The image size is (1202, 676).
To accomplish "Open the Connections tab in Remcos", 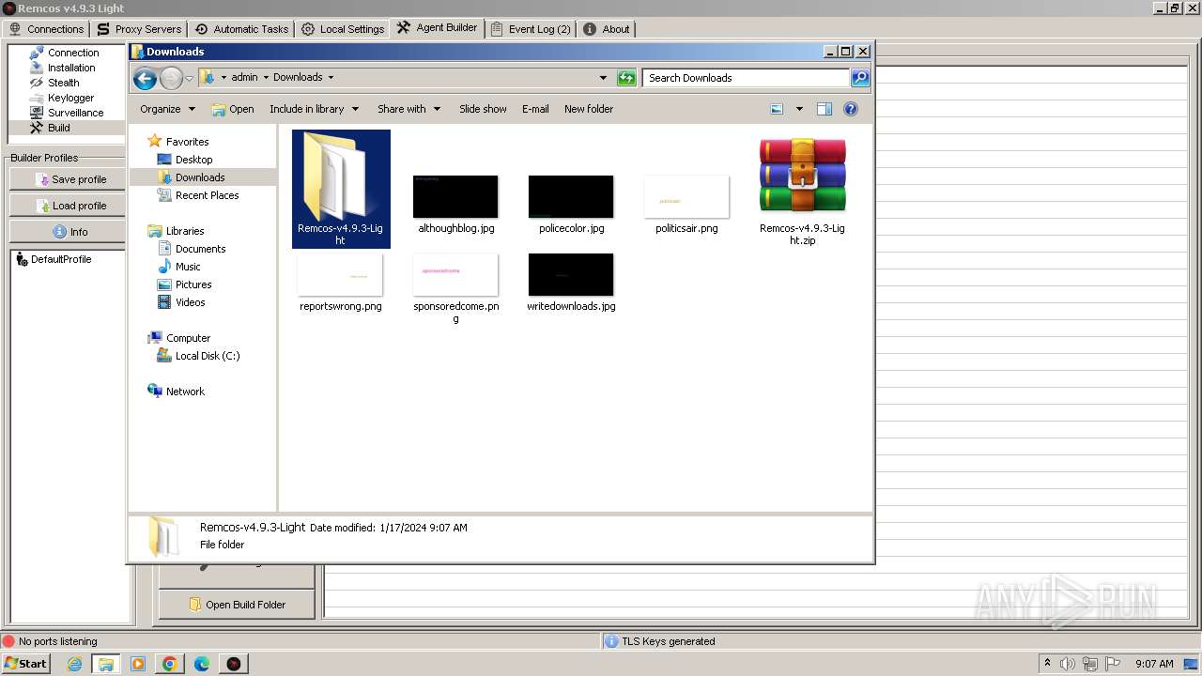I will coord(46,29).
